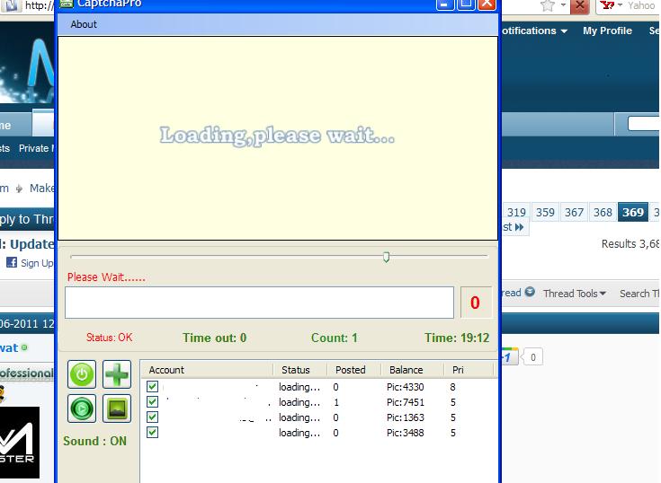Go to page 359 of the thread

(545, 213)
